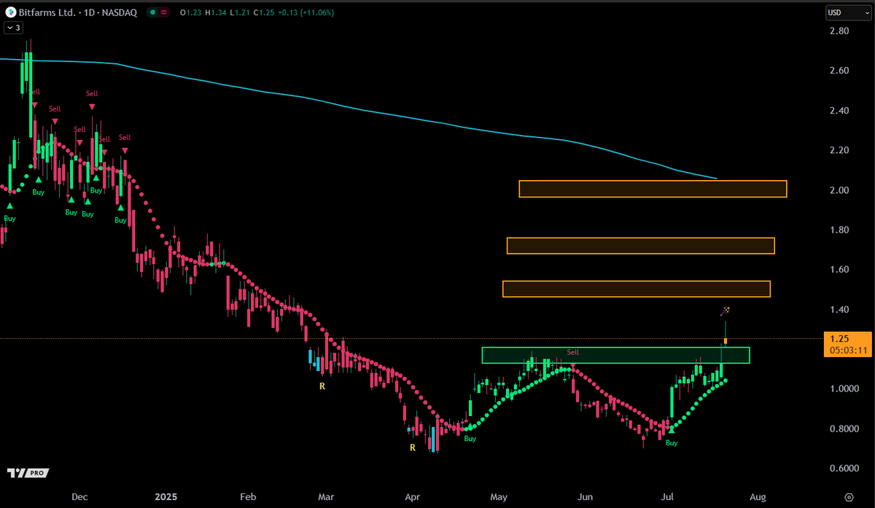Click the Dec label on time axis

coord(79,497)
